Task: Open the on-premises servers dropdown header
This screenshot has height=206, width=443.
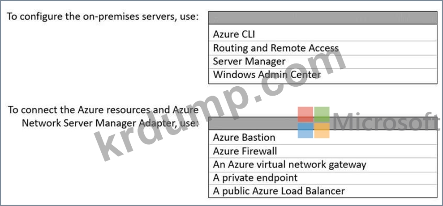Action: pyautogui.click(x=323, y=18)
